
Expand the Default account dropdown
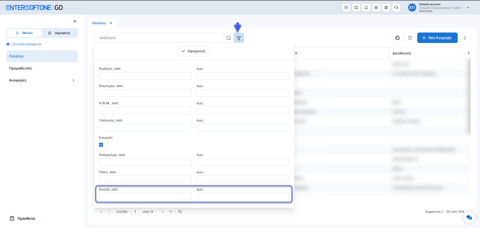click(468, 7)
